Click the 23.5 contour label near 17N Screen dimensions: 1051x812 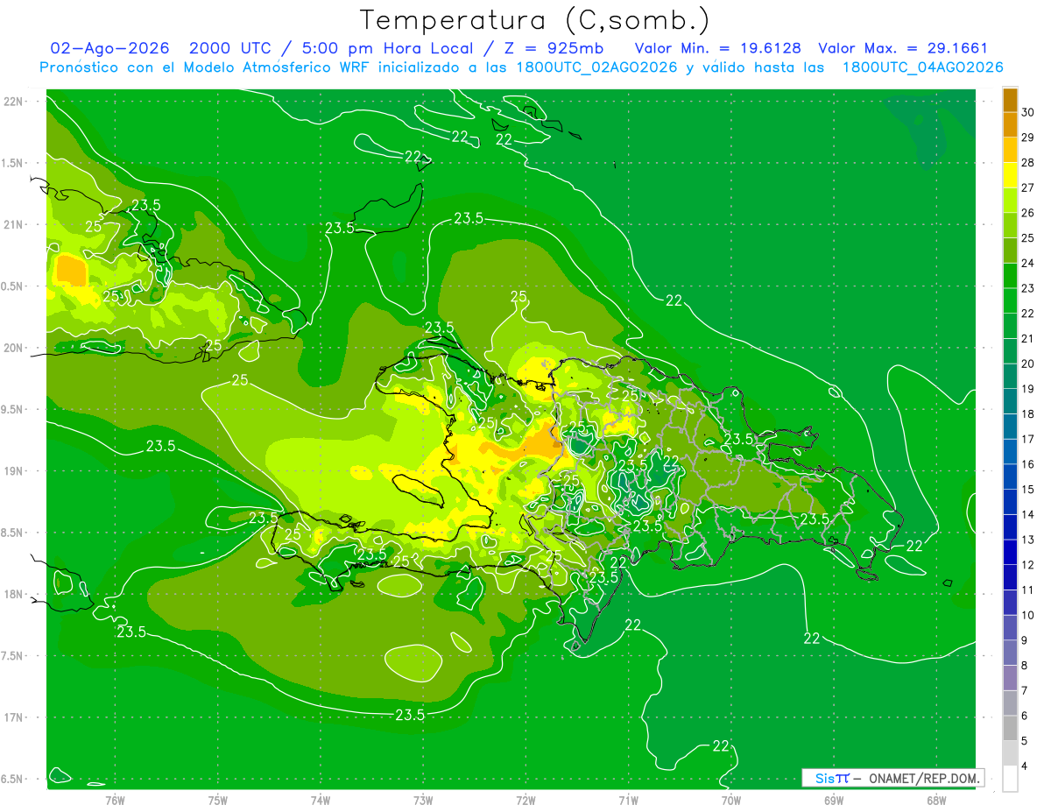[410, 715]
